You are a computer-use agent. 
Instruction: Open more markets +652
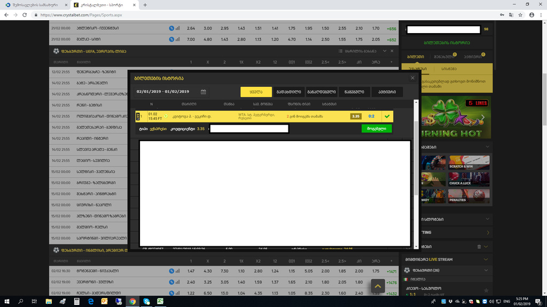[x=392, y=39]
